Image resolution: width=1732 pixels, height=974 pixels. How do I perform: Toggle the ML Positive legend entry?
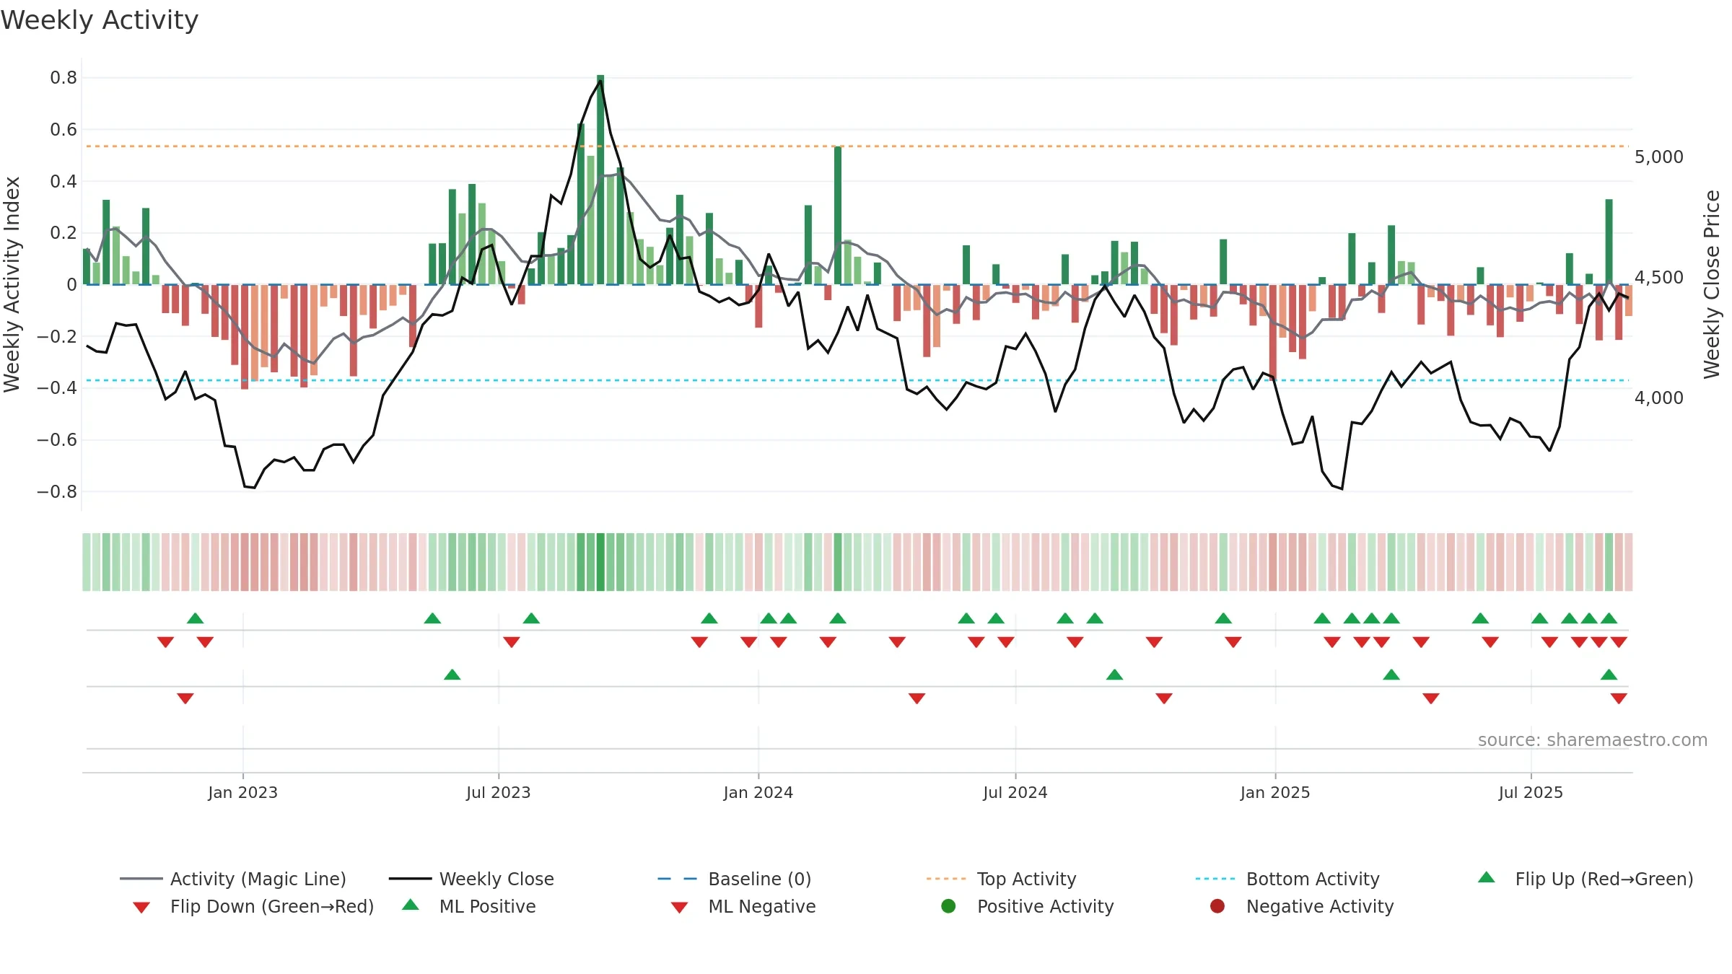pos(469,906)
